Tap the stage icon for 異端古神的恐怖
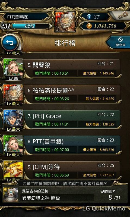This screenshot has width=130, height=217. [x=11, y=195]
